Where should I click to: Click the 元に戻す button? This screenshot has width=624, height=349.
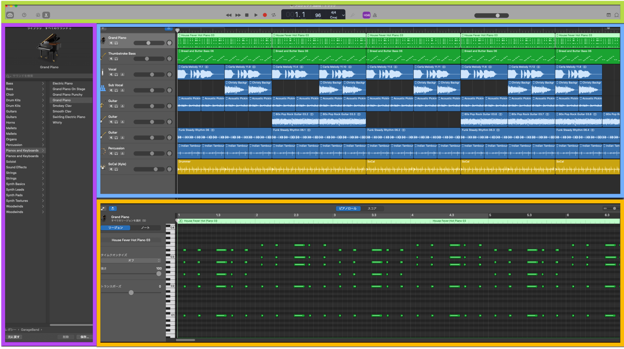pyautogui.click(x=13, y=337)
